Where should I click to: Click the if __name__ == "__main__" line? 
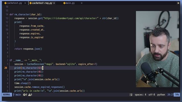coord(26,60)
